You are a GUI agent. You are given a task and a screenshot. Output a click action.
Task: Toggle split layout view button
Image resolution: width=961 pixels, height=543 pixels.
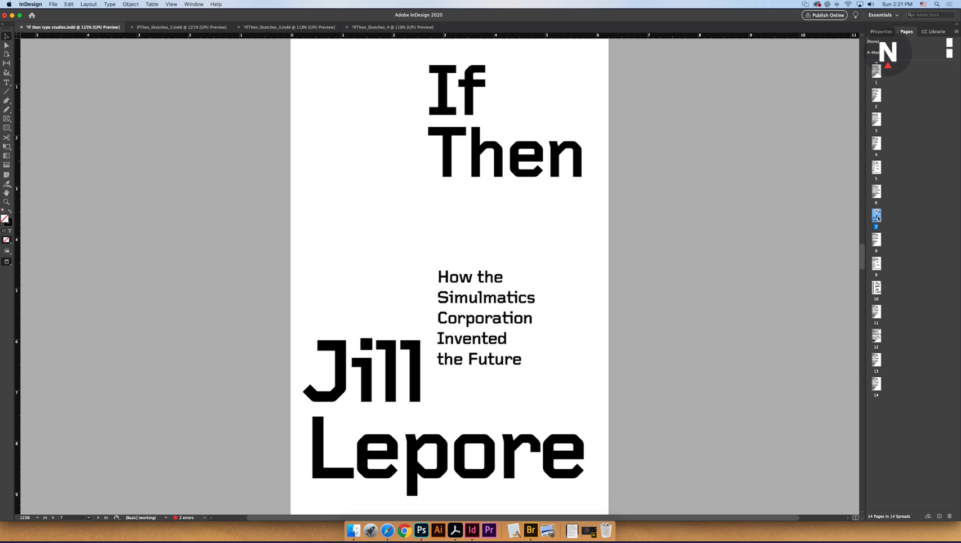(x=856, y=518)
